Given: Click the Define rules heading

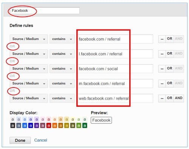Looking at the screenshot, I should pos(22,26).
